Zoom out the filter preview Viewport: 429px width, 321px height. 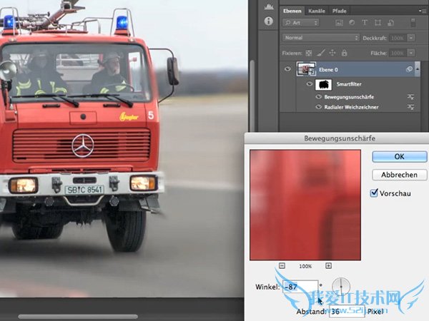point(282,265)
